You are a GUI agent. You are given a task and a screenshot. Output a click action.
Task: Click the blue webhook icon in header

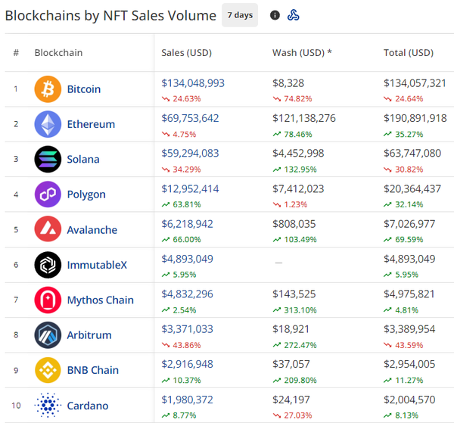[294, 15]
